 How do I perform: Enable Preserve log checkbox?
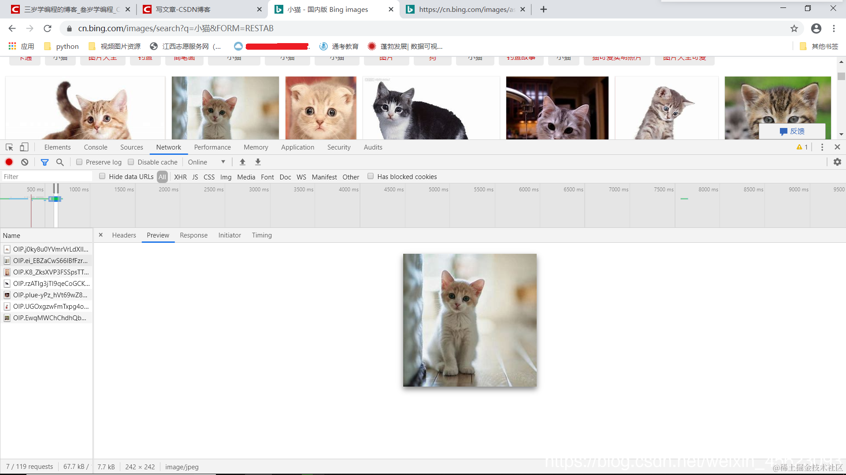click(x=79, y=162)
